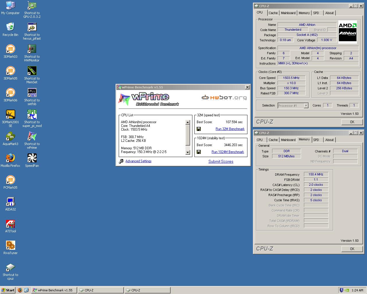Click the Core Speed 1503.5 MHz field
This screenshot has height=294, width=367.
tap(291, 78)
